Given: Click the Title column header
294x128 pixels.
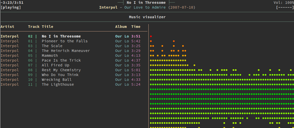Looking at the screenshot, I should (47, 27).
